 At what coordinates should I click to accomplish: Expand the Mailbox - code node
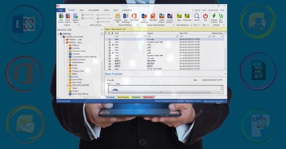pyautogui.click(x=64, y=40)
